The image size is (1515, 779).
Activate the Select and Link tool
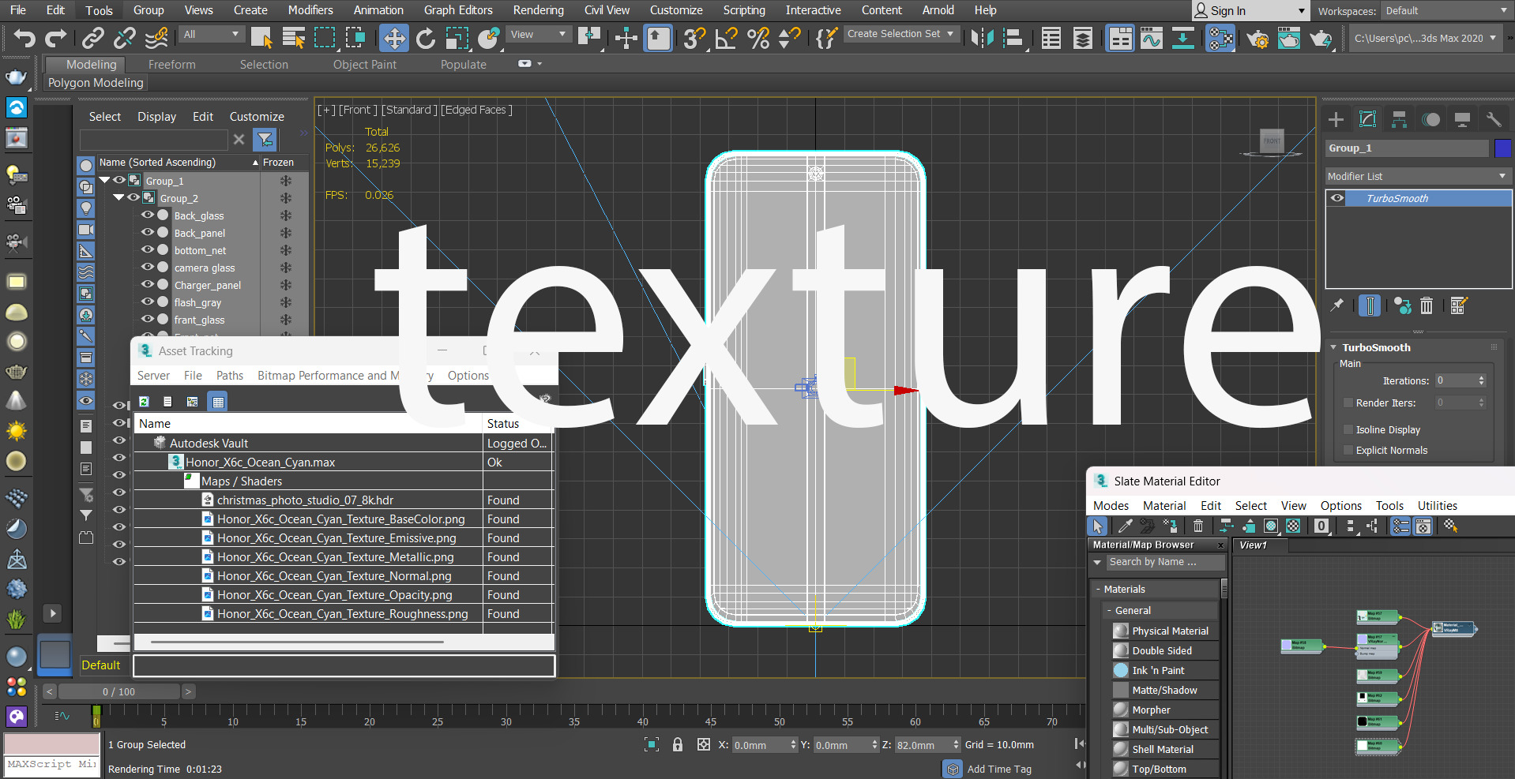(93, 37)
